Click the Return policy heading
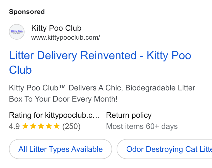212x168 pixels. [x=129, y=115]
